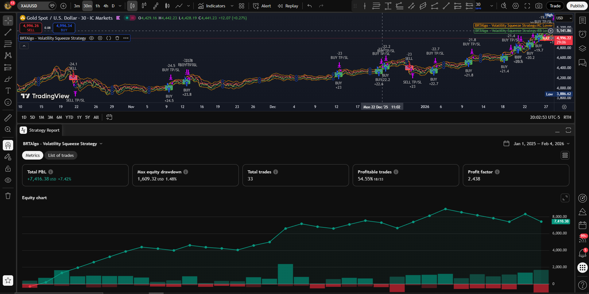This screenshot has width=589, height=294.
Task: Pick the Measure ruler tool
Action: tap(8, 118)
